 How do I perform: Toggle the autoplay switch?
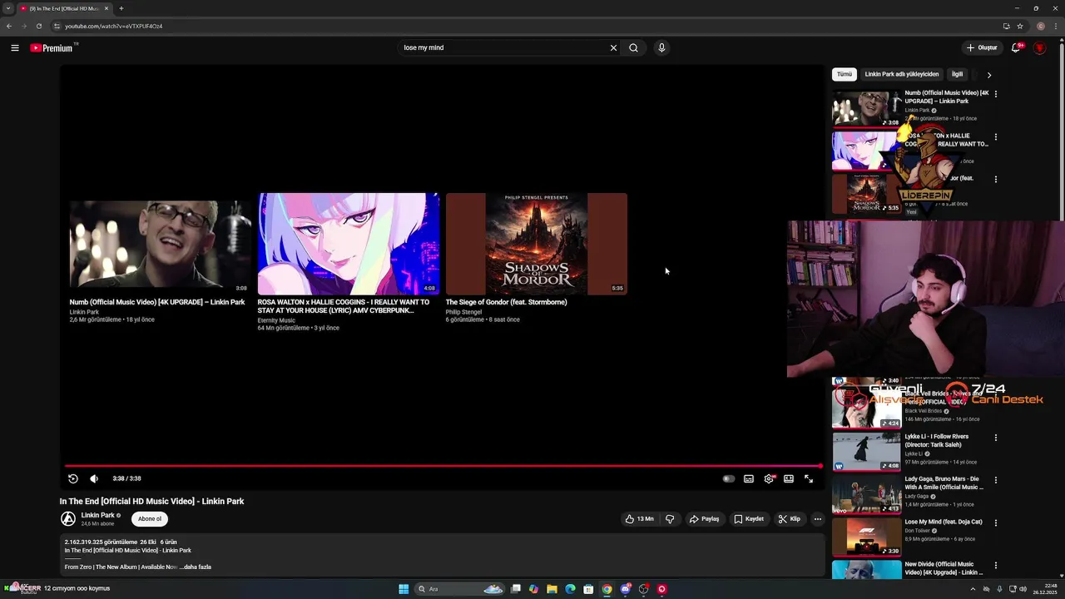[728, 478]
